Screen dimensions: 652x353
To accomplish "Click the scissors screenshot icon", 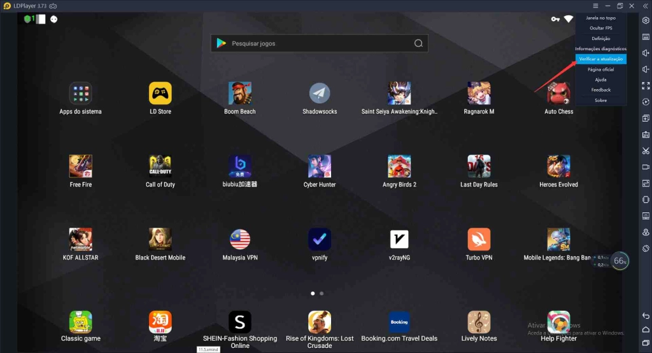I will 646,151.
